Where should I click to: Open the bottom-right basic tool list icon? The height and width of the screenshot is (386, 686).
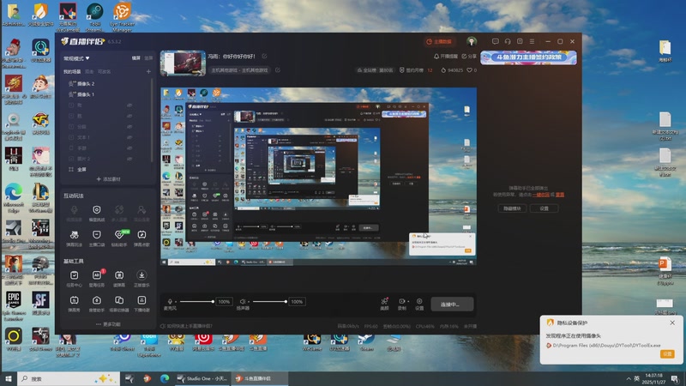[141, 300]
